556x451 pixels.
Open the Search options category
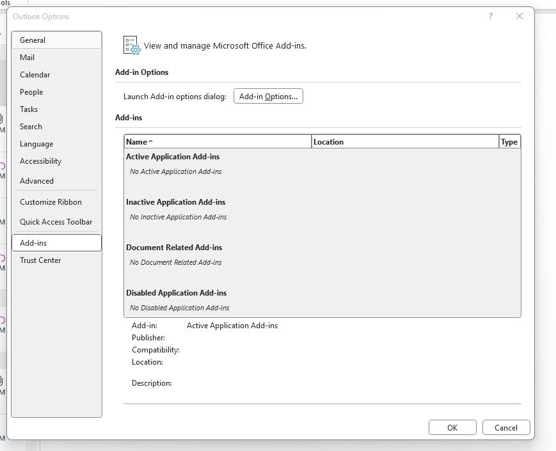coord(56,127)
